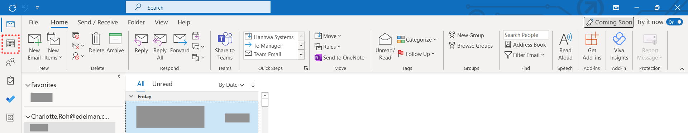Switch to the Send / Receive tab

[x=98, y=22]
